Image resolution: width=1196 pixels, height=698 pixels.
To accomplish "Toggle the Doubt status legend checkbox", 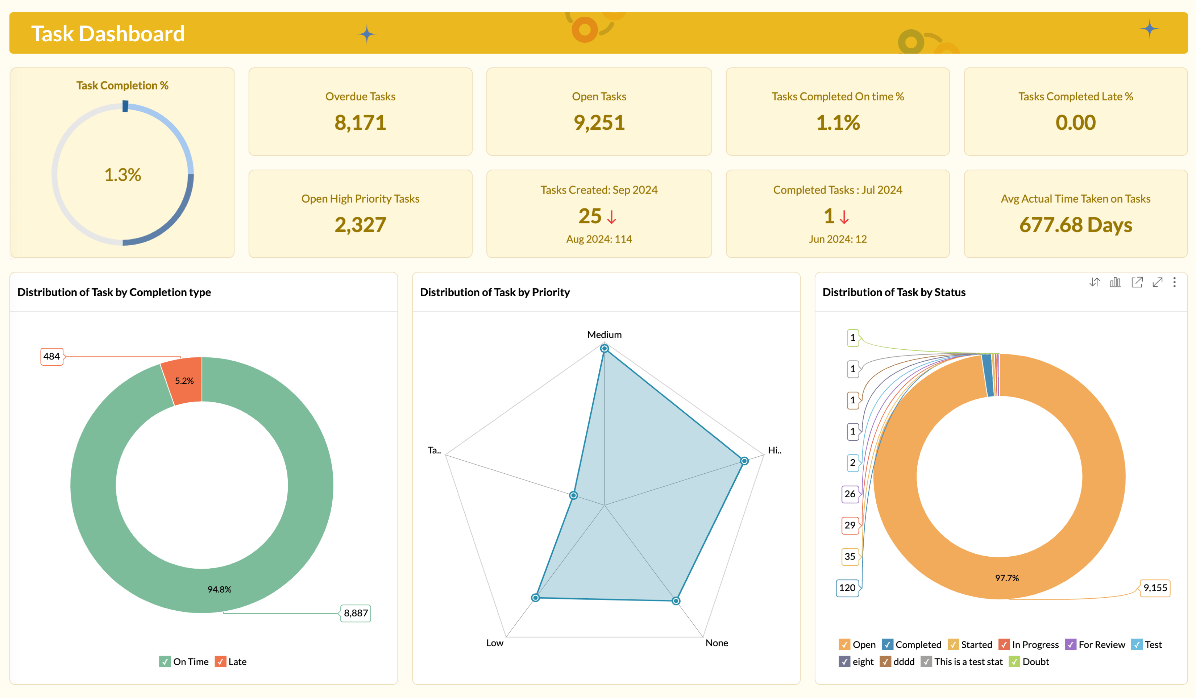I will 1014,661.
